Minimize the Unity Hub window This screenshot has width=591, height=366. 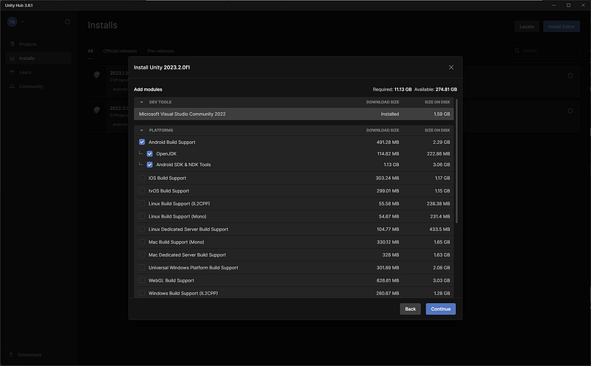pyautogui.click(x=553, y=5)
